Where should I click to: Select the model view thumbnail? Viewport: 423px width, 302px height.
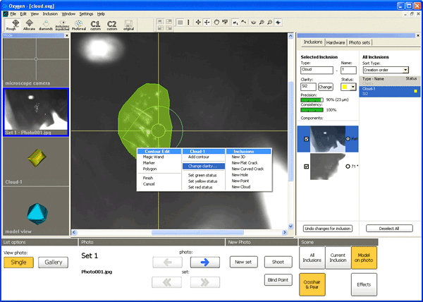tap(35, 212)
